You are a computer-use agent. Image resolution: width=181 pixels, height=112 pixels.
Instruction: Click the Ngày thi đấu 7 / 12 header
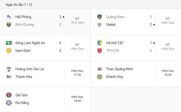(x=19, y=5)
